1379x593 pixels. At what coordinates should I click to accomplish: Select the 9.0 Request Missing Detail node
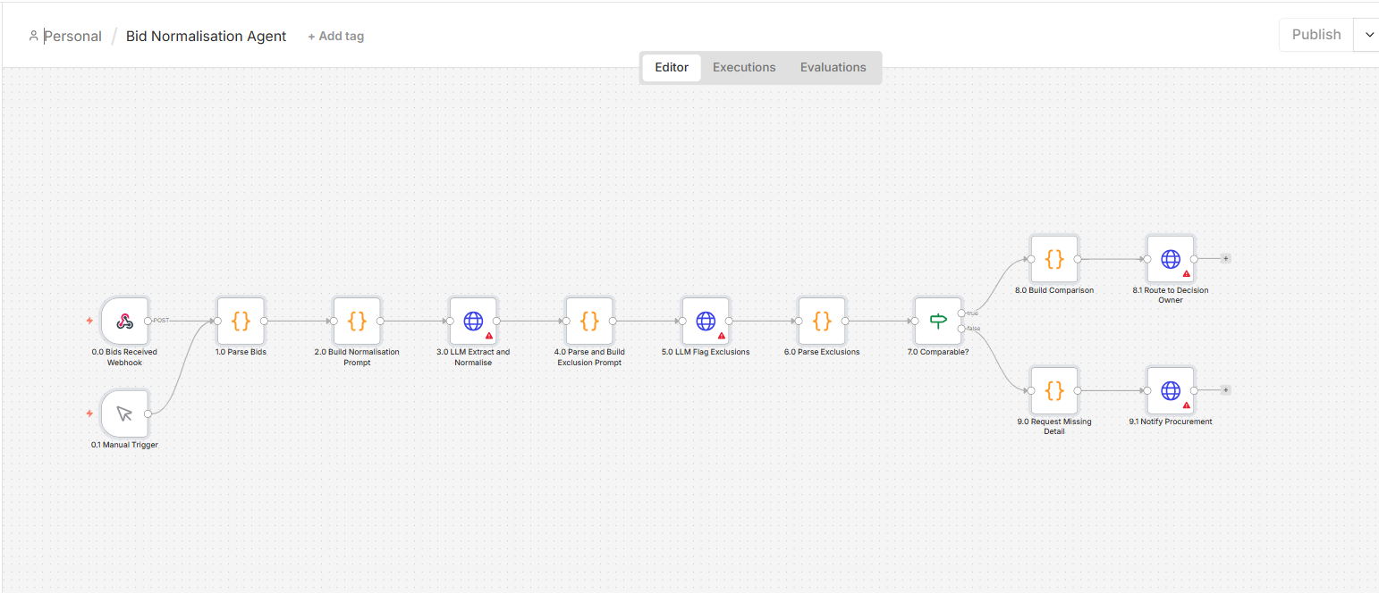pos(1054,390)
